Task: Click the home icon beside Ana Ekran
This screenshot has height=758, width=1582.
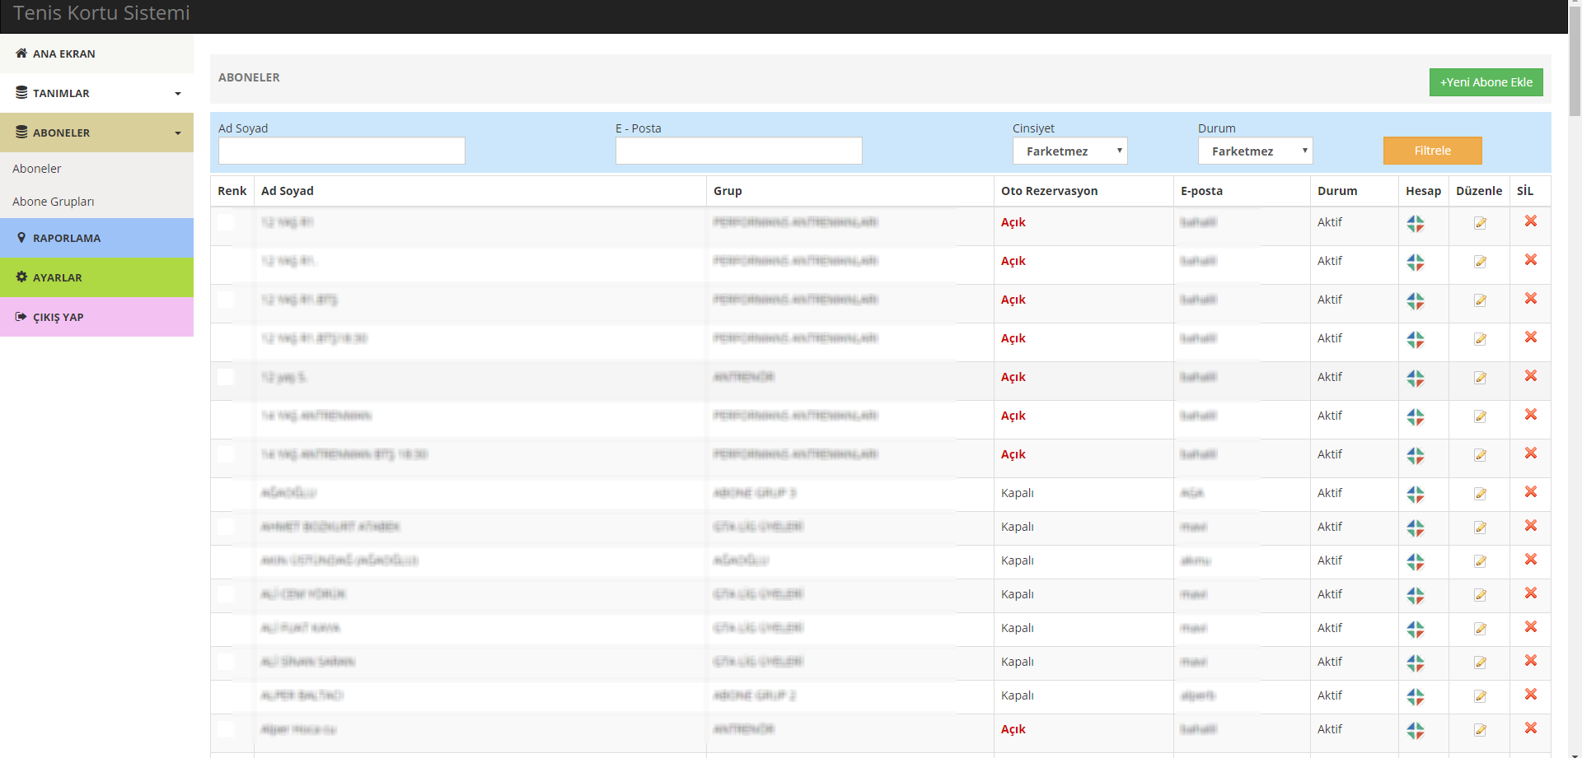Action: click(x=21, y=53)
